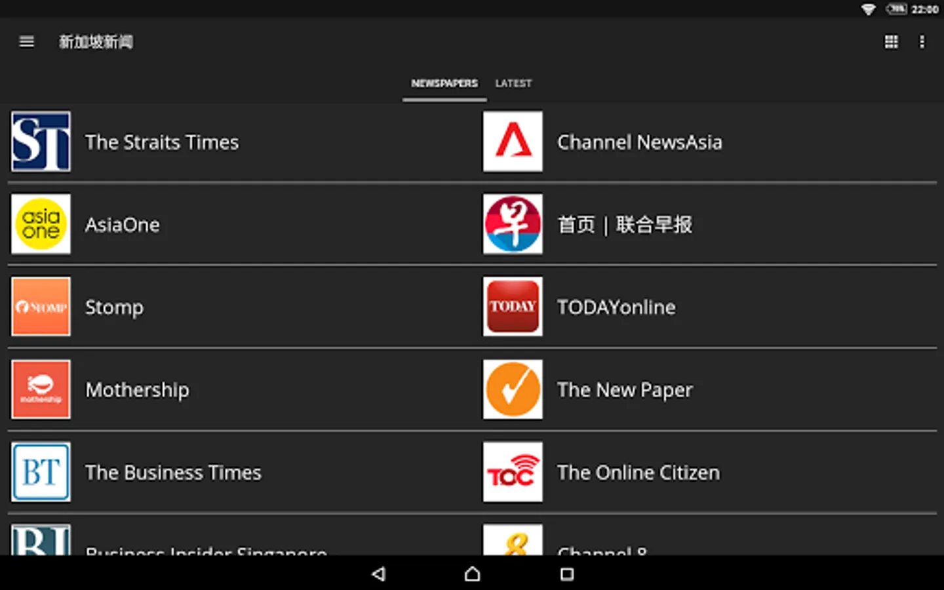Open the three-dot overflow menu
This screenshot has height=590, width=944.
point(922,42)
